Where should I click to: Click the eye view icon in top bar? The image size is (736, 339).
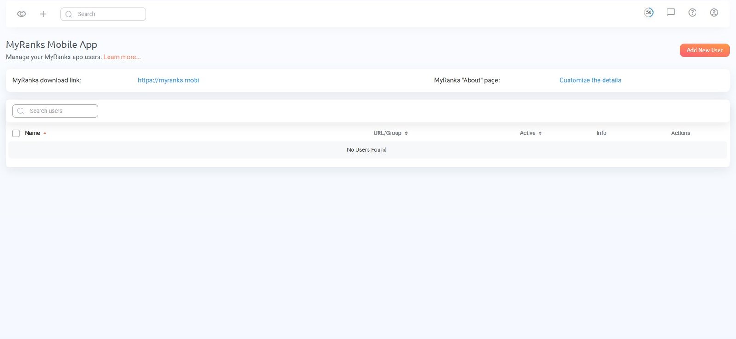click(x=22, y=14)
